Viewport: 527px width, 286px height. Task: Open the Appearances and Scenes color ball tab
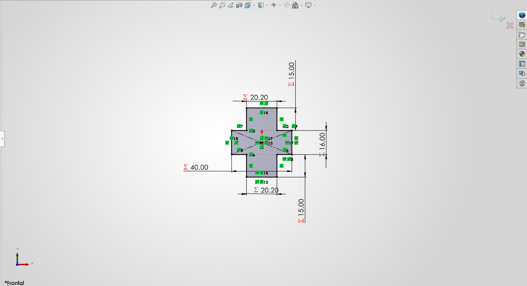(x=522, y=54)
